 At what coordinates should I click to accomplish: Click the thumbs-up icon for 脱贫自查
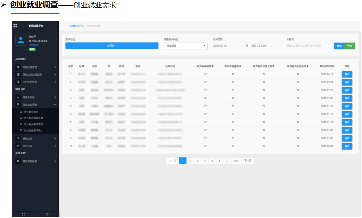coord(18,146)
